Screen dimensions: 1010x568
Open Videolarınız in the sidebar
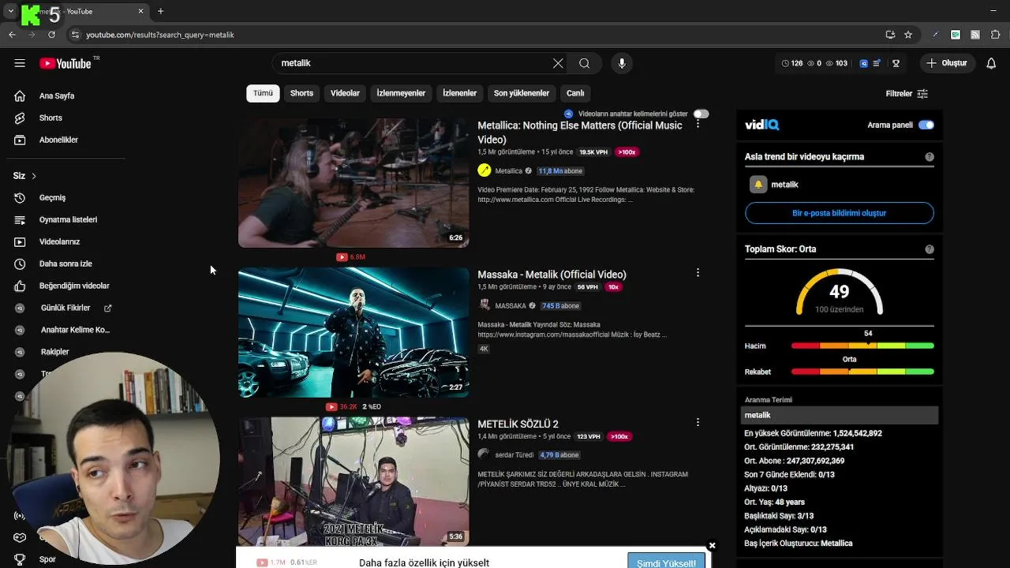tap(59, 241)
